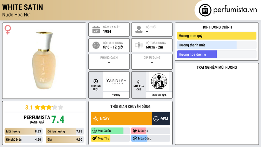The image size is (261, 147).
Task: Click the clock icon beside Độ lưu hương
Action: [96, 45]
